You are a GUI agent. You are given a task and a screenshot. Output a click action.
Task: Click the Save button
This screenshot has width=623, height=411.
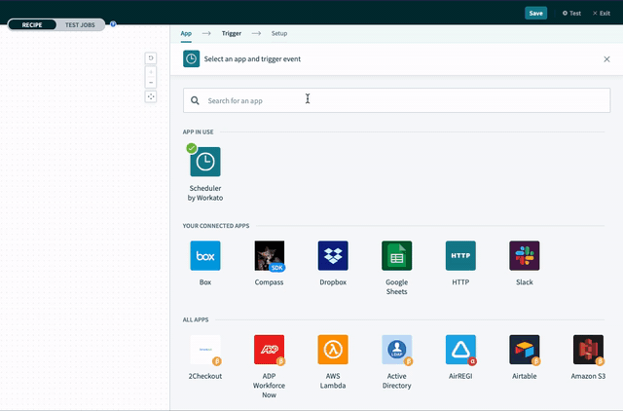point(536,14)
